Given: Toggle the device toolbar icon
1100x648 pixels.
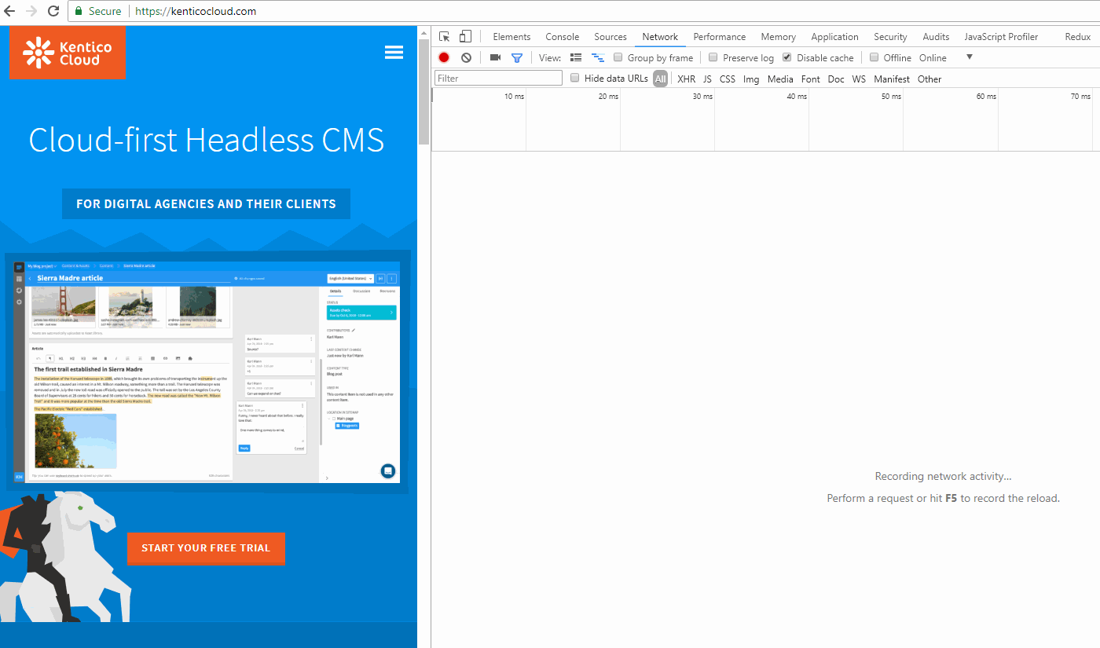Looking at the screenshot, I should (x=465, y=37).
